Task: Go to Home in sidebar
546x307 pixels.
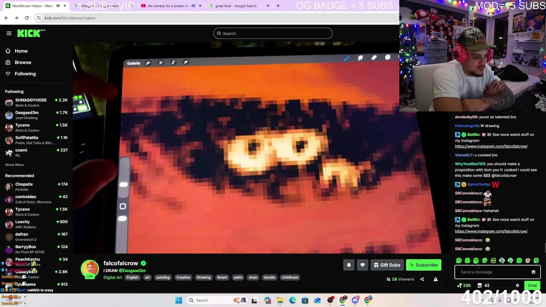Action: coord(21,51)
